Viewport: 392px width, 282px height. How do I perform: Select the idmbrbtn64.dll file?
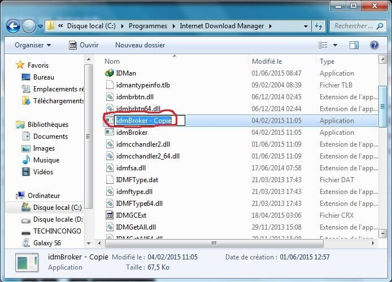tap(138, 108)
